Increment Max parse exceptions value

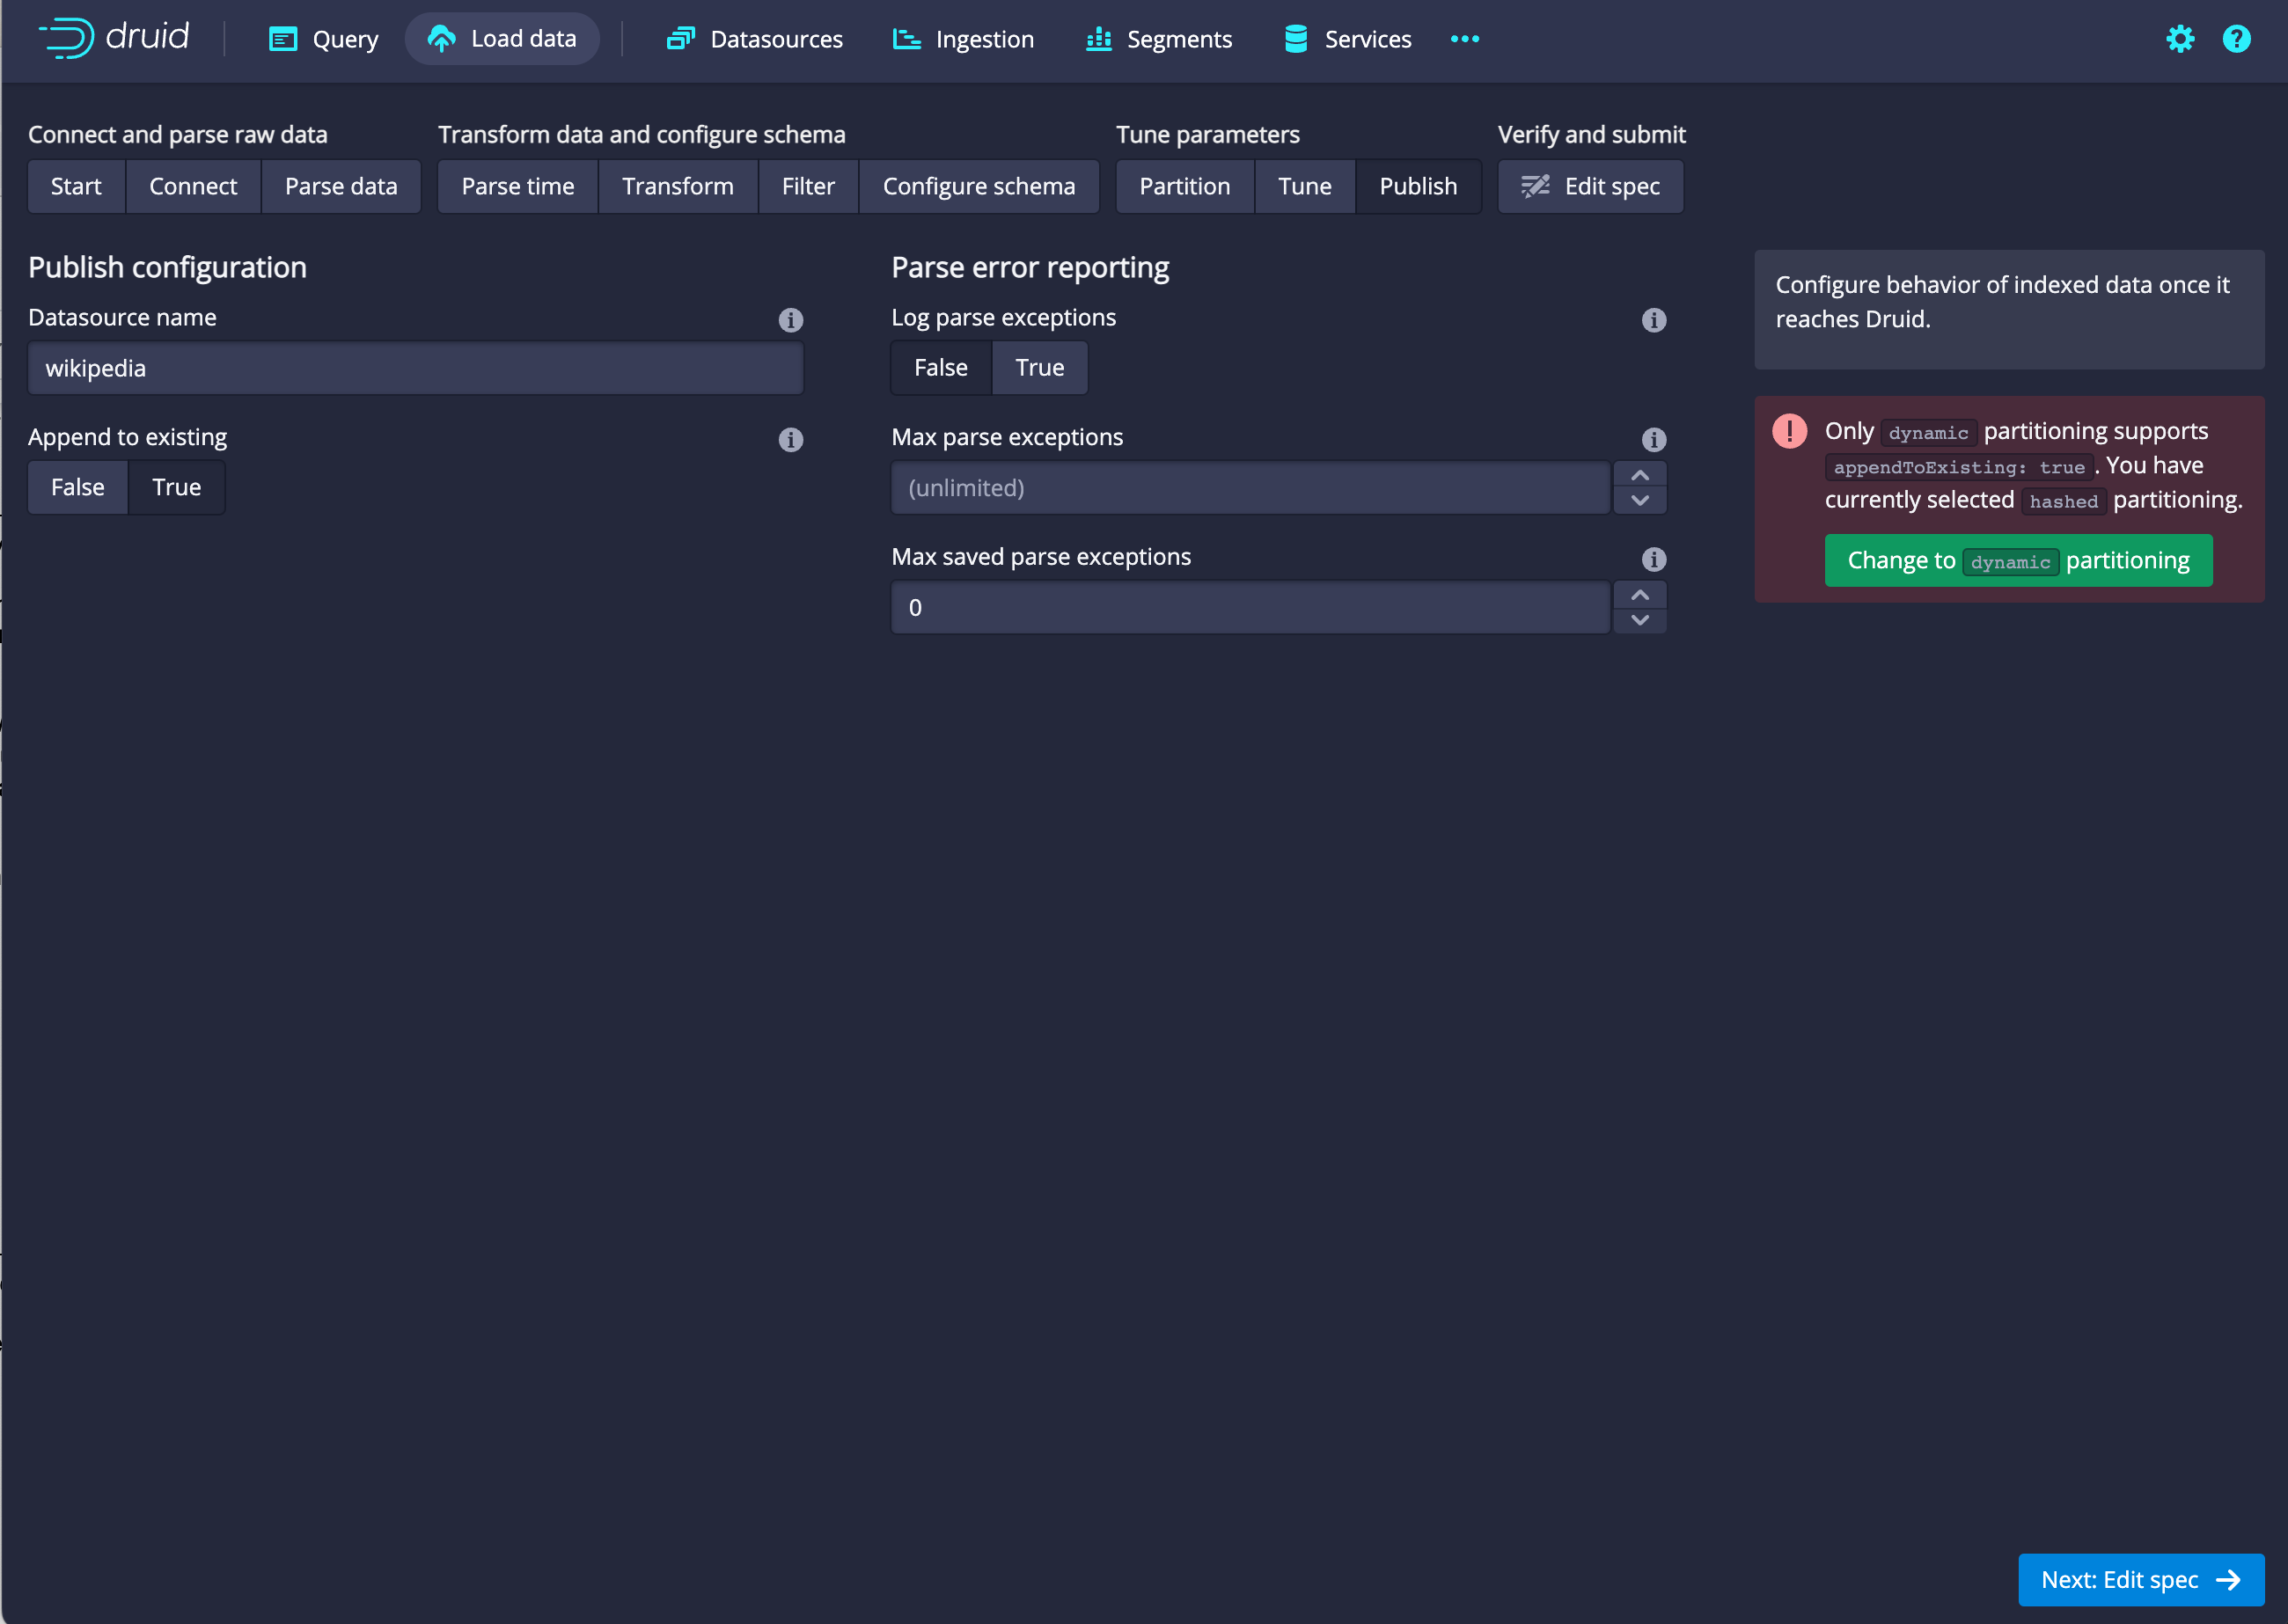pyautogui.click(x=1639, y=475)
